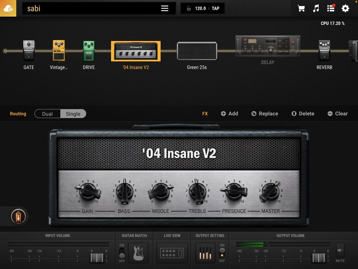Open the notifications list icon
Screen dimensions: 358x269
coord(331,8)
